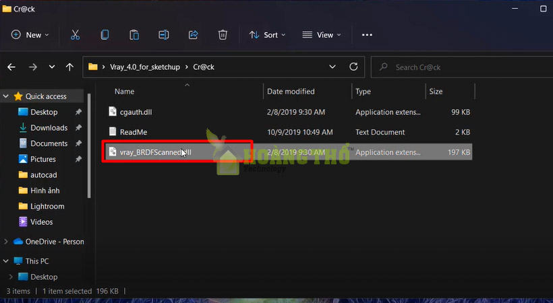Screen dimensions: 553x303
Task: Open the New item dropdown
Action: 30,35
